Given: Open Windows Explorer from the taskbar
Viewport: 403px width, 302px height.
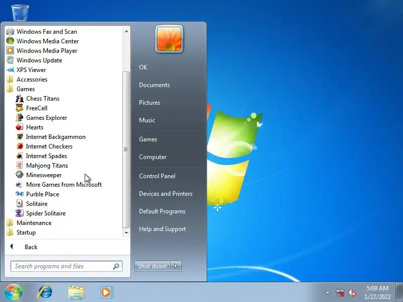Looking at the screenshot, I should [76, 292].
